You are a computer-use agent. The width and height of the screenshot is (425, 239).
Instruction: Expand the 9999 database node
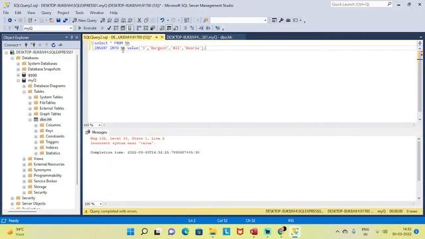click(18, 75)
